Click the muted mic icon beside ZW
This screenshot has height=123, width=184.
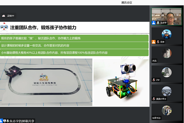pyautogui.click(x=154, y=80)
